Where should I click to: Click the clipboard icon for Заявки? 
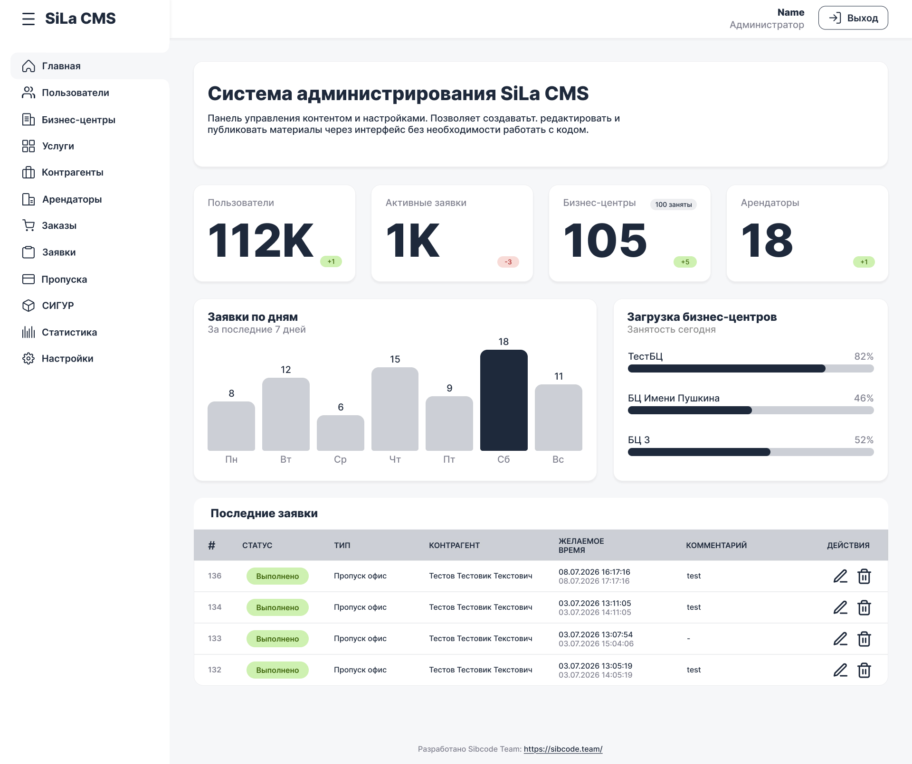click(28, 252)
